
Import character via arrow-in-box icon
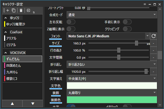pos(28,10)
